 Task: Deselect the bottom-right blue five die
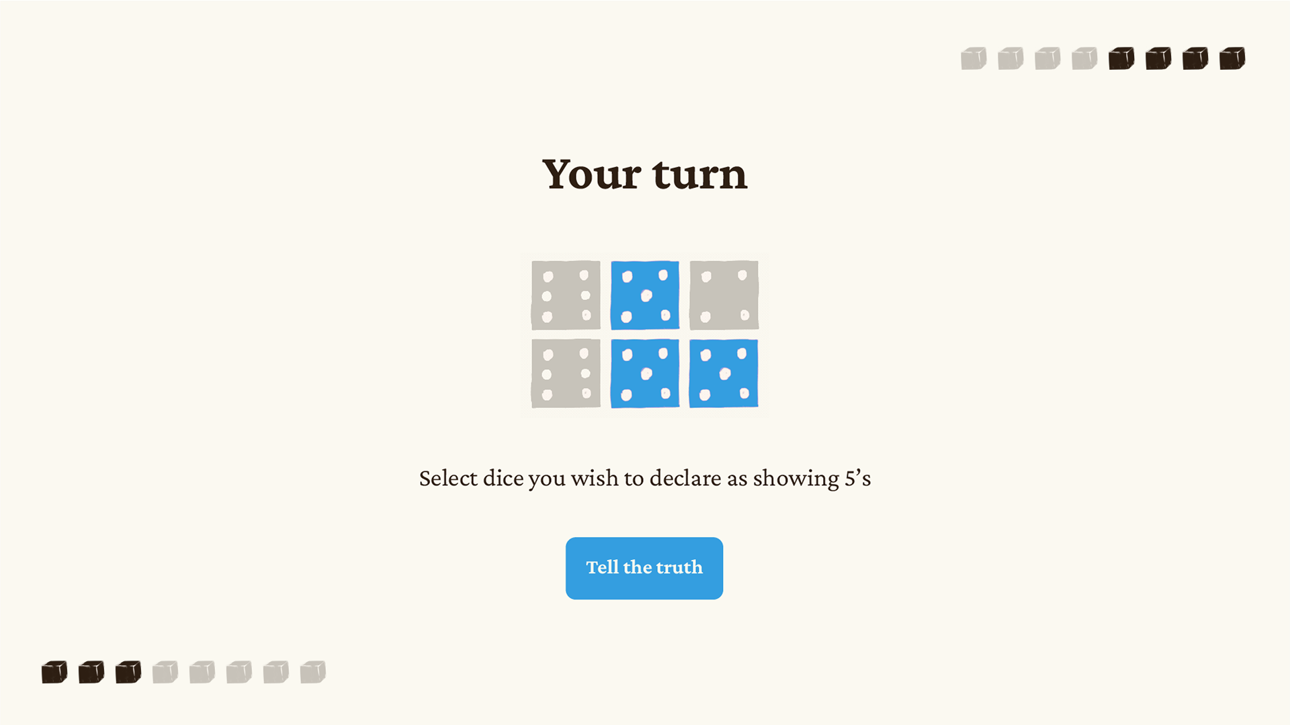tap(724, 374)
